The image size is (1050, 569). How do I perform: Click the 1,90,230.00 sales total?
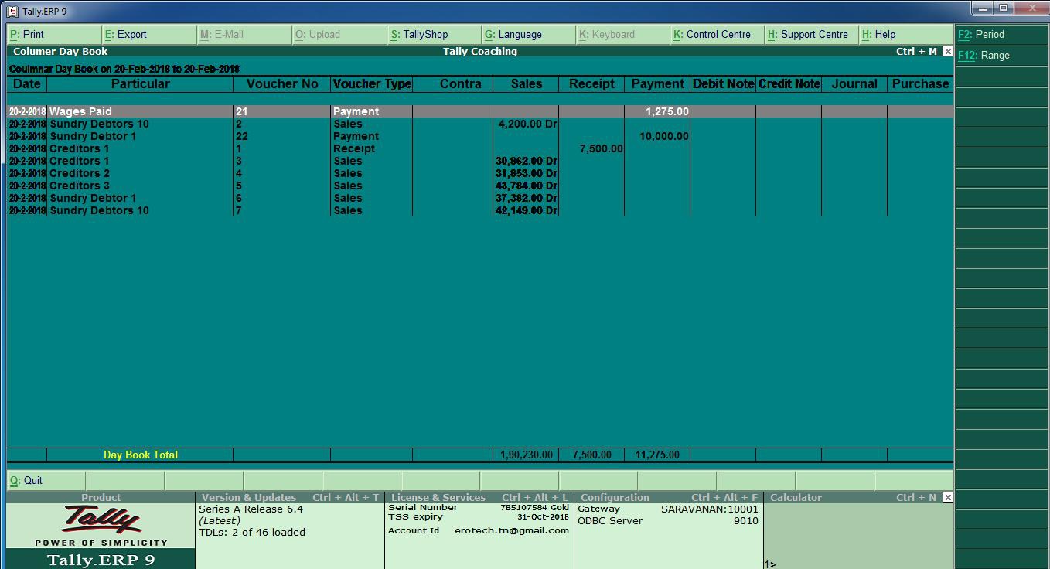tap(527, 455)
